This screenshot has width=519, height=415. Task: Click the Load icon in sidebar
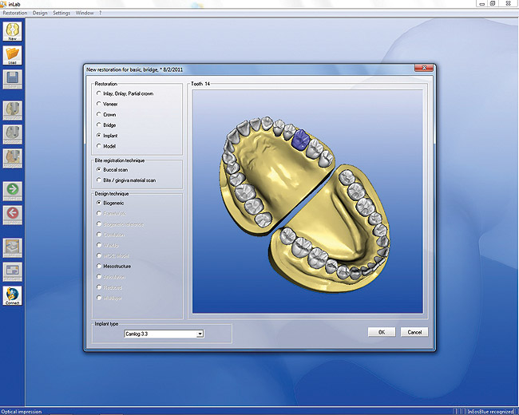tap(14, 55)
